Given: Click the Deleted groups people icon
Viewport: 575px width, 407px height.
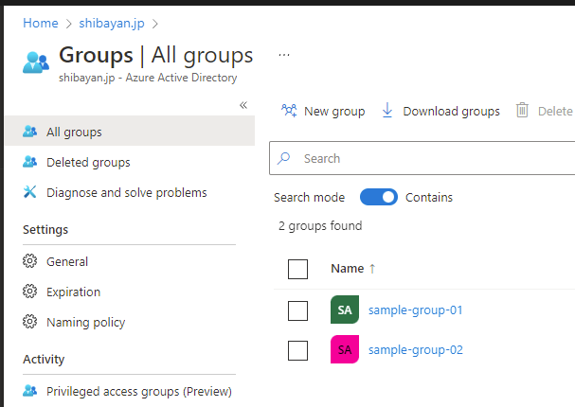Looking at the screenshot, I should point(29,162).
